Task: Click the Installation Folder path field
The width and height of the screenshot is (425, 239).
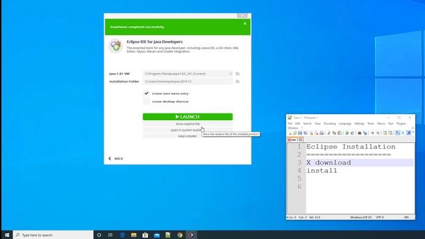Action: pos(187,82)
